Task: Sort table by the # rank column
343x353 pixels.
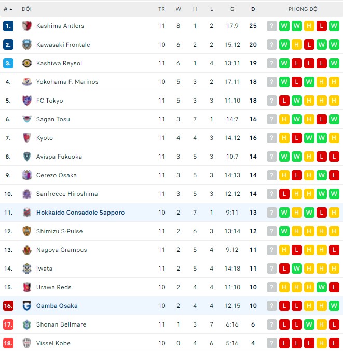Action: tap(8, 9)
